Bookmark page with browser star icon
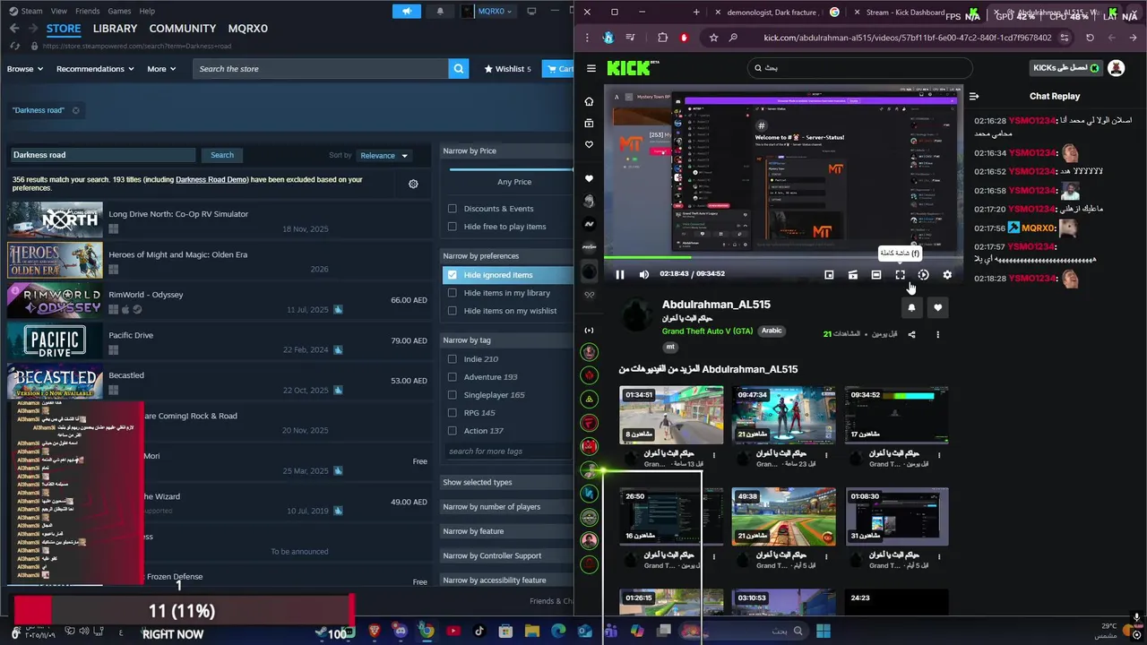This screenshot has width=1147, height=645. pos(713,38)
